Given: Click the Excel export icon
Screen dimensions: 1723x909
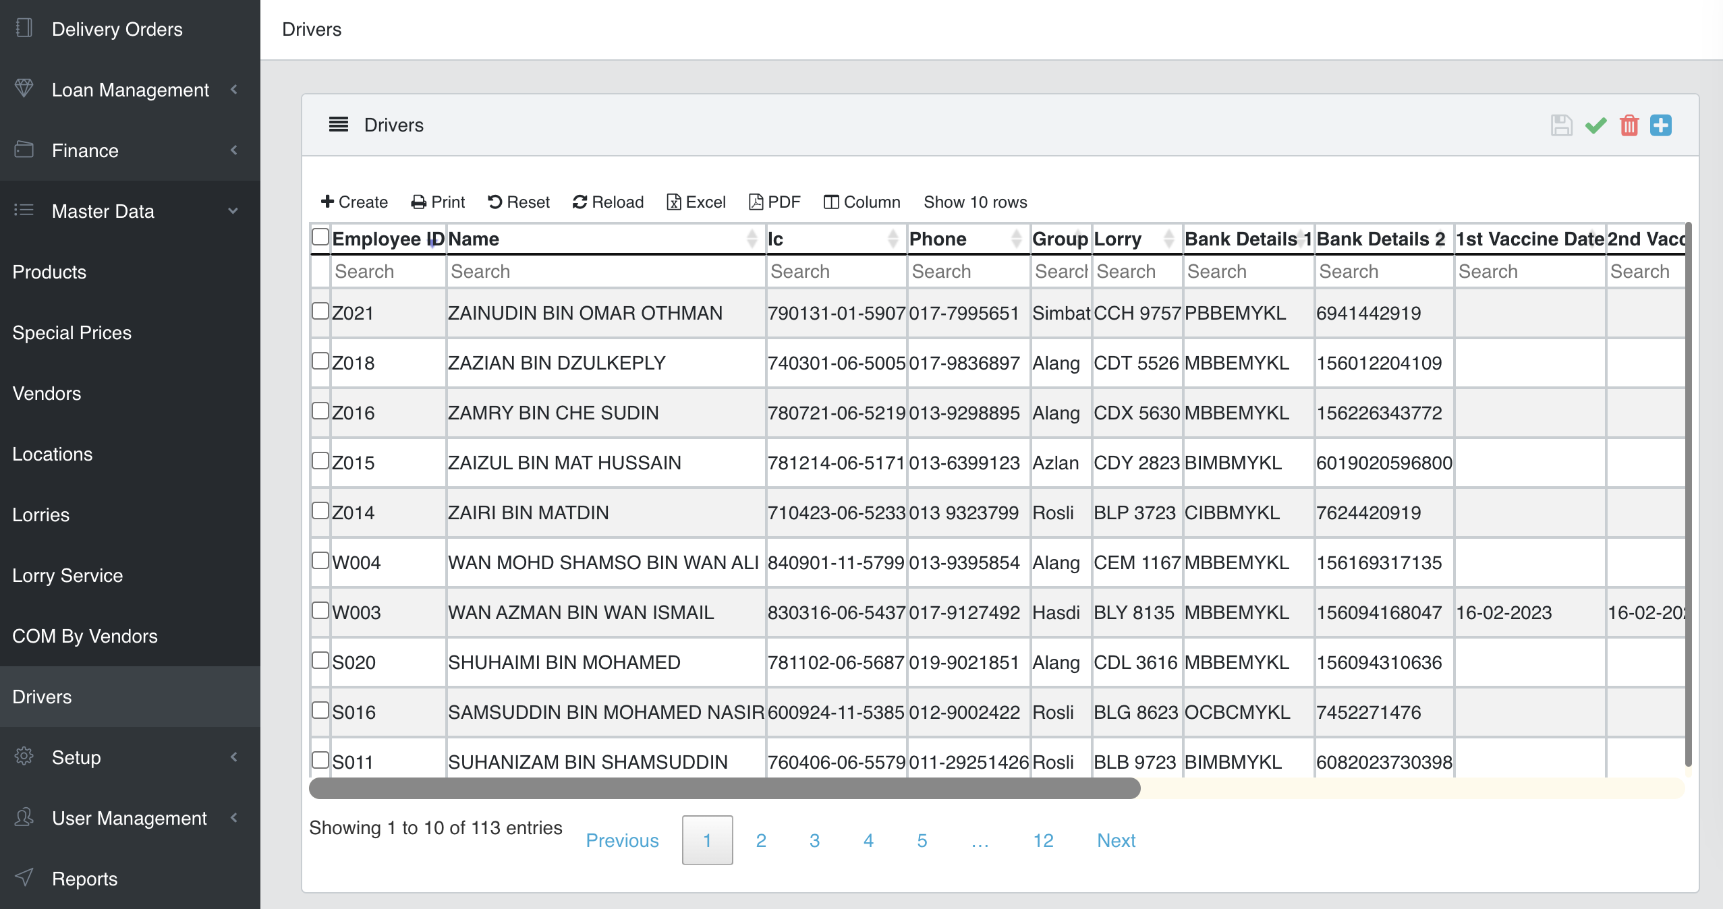Looking at the screenshot, I should click(x=673, y=202).
